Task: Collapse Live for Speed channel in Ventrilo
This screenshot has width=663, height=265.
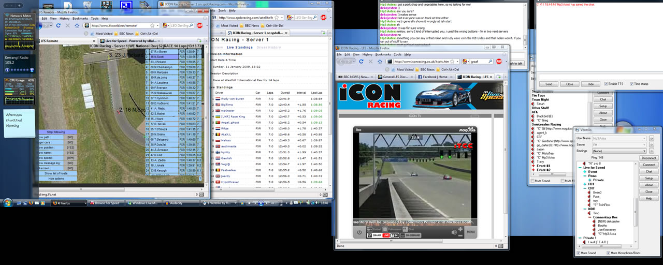Action: click(580, 168)
